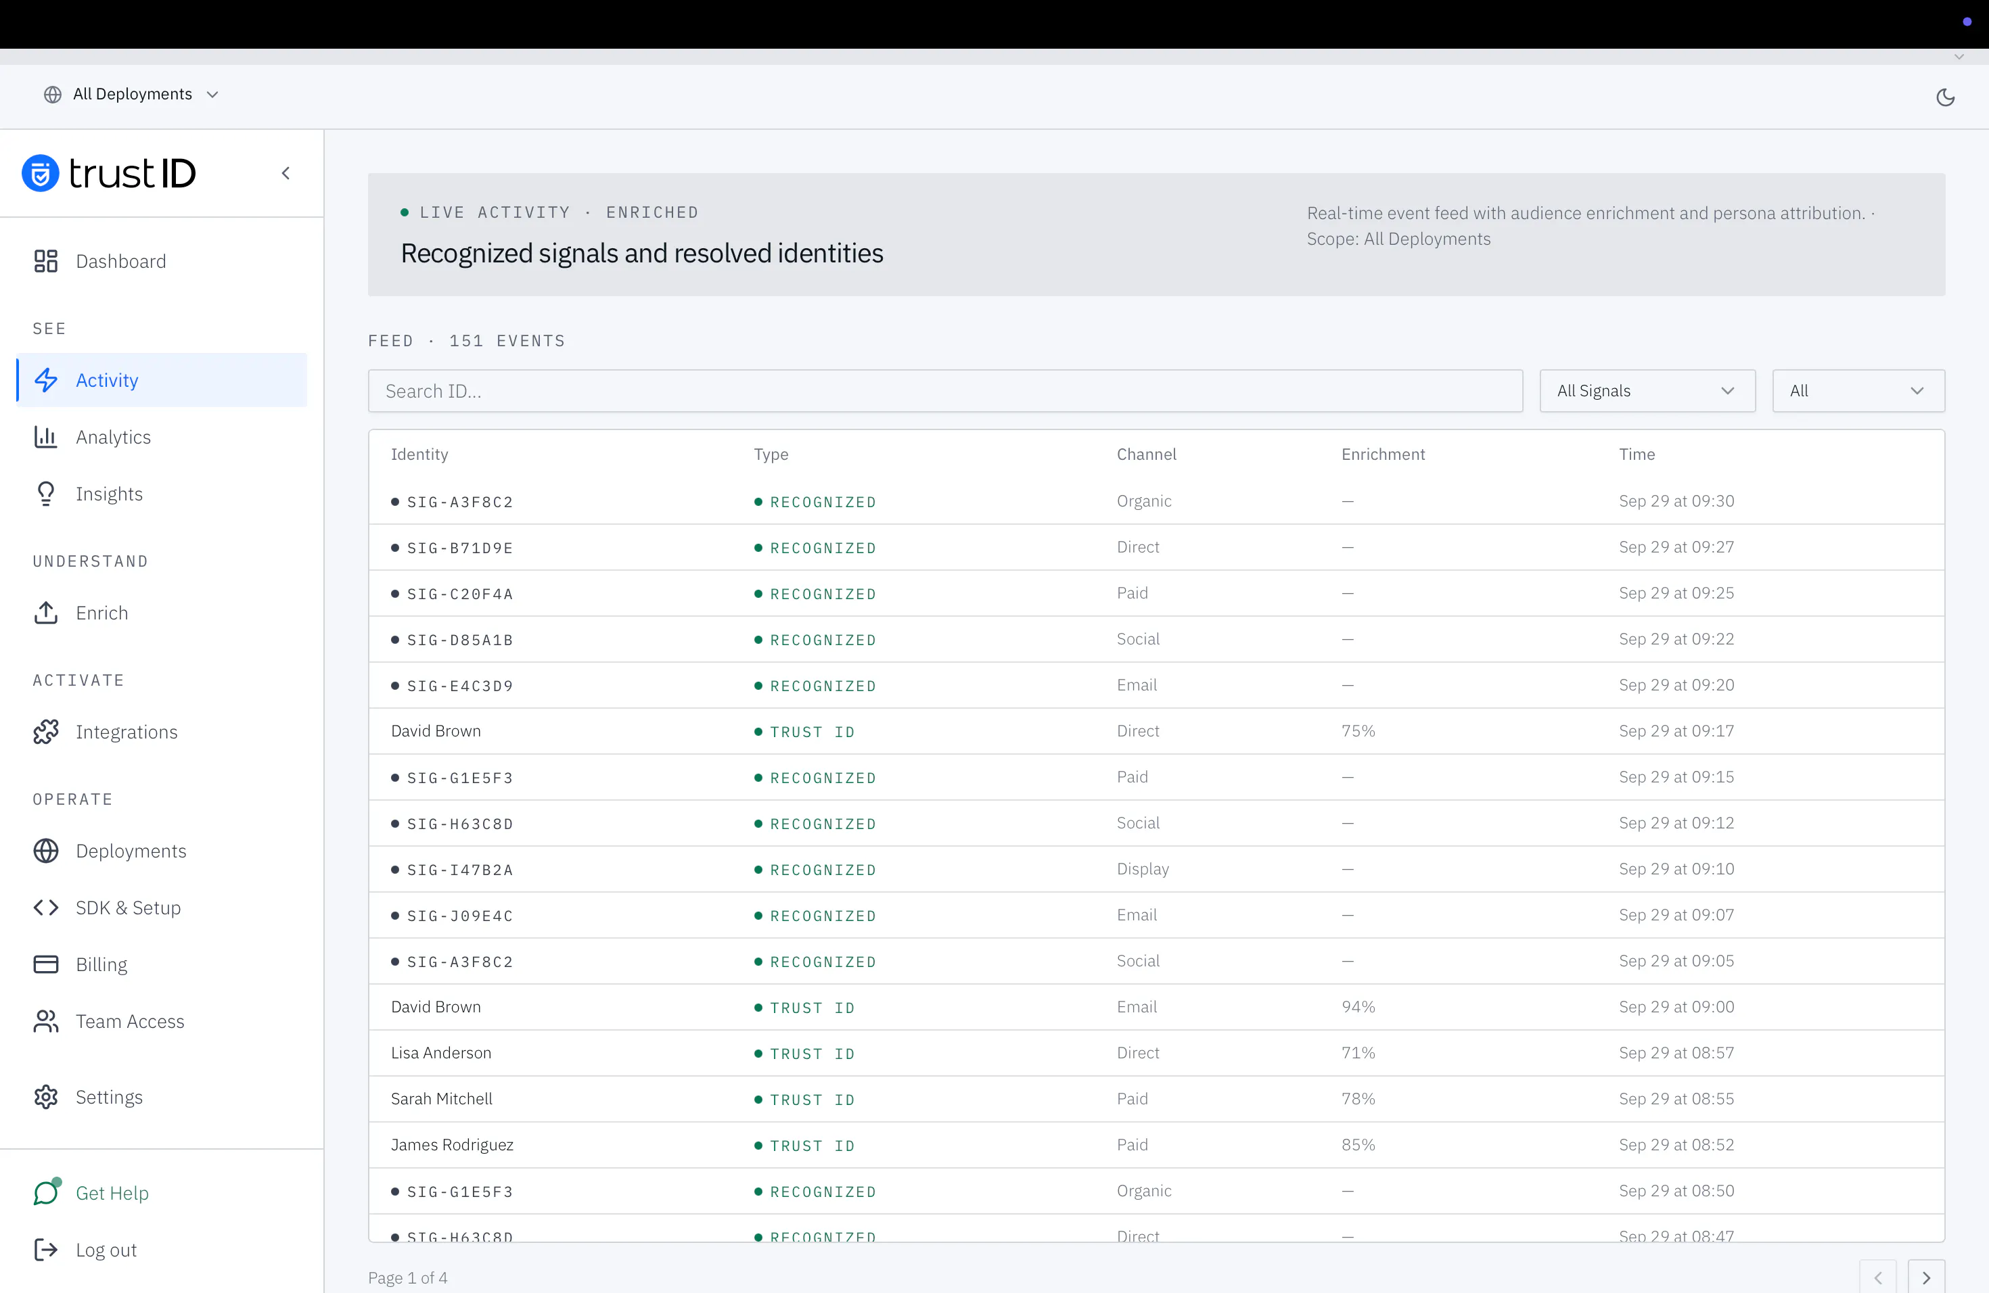The width and height of the screenshot is (1989, 1293).
Task: Select the Lisa Anderson identity
Action: tap(441, 1052)
